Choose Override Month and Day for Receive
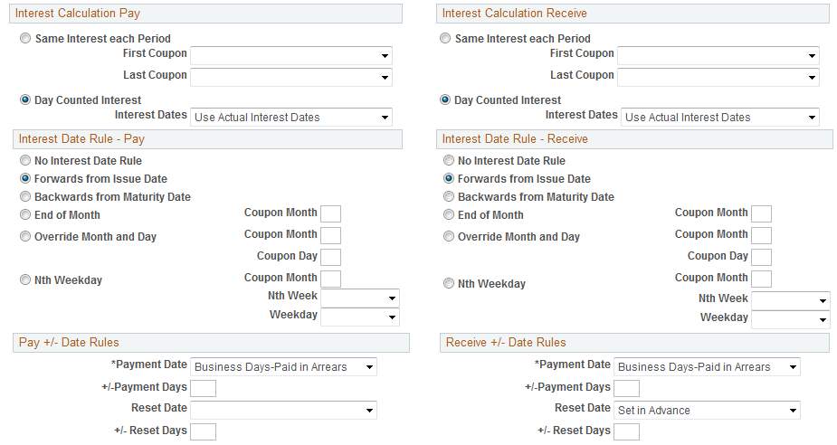The height and width of the screenshot is (445, 837). pos(449,237)
